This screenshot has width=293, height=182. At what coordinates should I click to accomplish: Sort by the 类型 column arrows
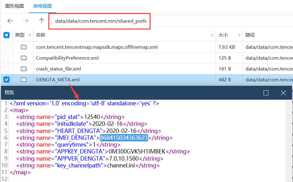pos(30,35)
